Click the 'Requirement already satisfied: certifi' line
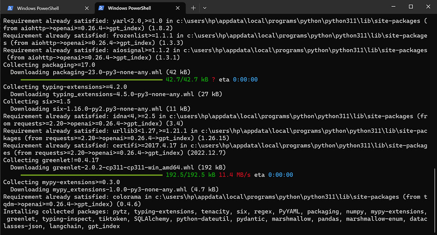This screenshot has width=437, height=235. (215, 149)
